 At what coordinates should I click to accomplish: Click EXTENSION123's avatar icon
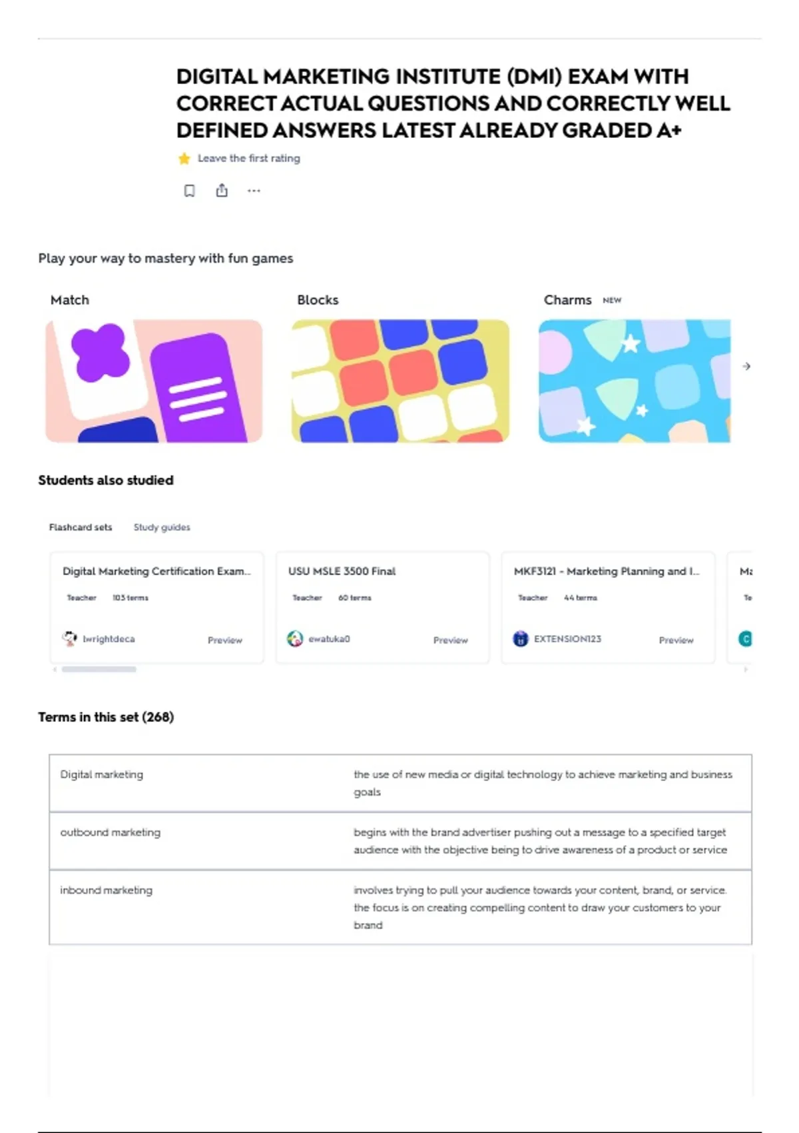pyautogui.click(x=521, y=638)
